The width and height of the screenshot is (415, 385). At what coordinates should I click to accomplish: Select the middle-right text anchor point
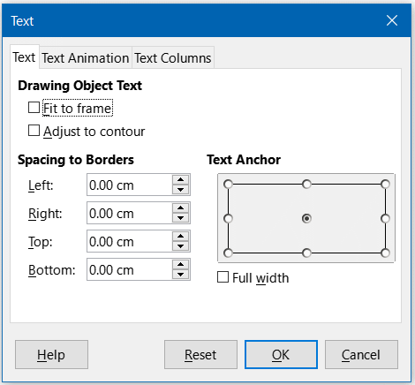pos(385,219)
